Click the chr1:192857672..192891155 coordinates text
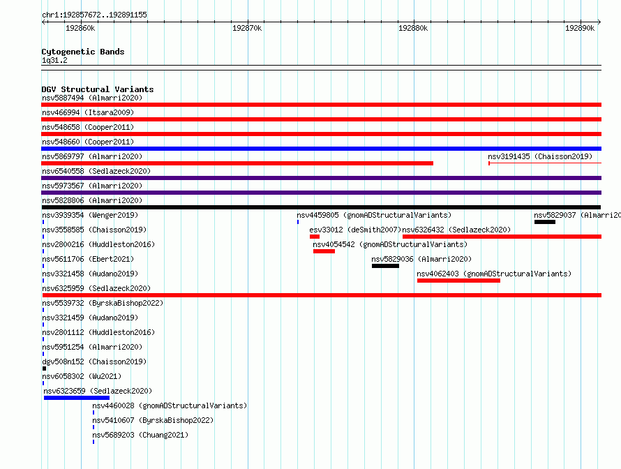The width and height of the screenshot is (621, 469). pos(94,15)
